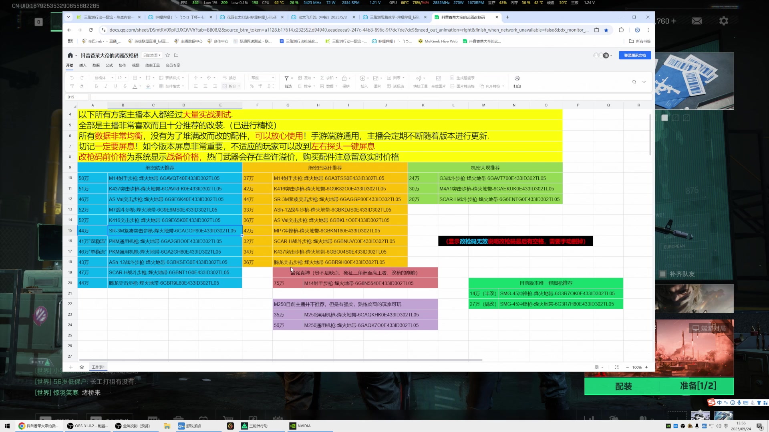The width and height of the screenshot is (769, 432).
Task: Reload the page with Chrome refresh icon
Action: click(x=91, y=30)
